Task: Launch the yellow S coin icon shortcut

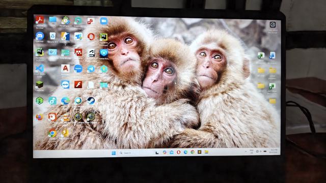Action: [x=65, y=133]
